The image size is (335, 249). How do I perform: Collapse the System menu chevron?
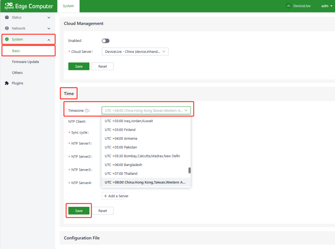point(49,39)
